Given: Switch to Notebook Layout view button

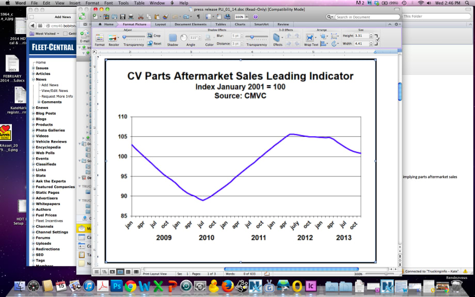Looking at the screenshot, I should click(x=128, y=272).
